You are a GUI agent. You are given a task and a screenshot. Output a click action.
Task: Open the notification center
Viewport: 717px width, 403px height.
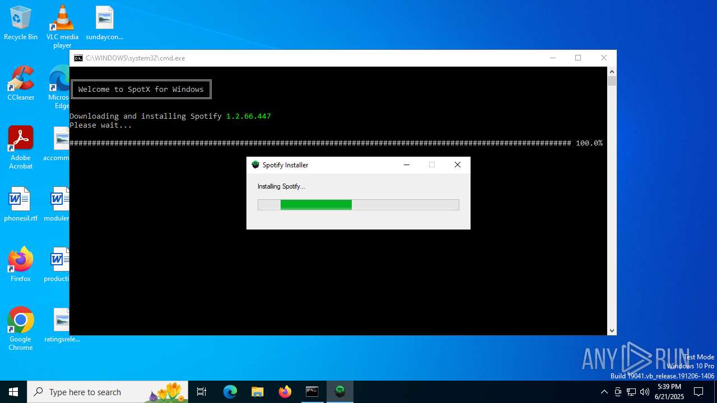click(699, 392)
